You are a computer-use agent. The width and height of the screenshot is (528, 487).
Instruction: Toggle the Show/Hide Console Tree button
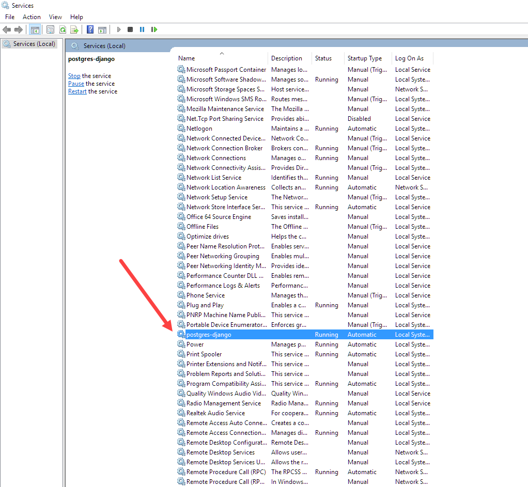tap(35, 29)
